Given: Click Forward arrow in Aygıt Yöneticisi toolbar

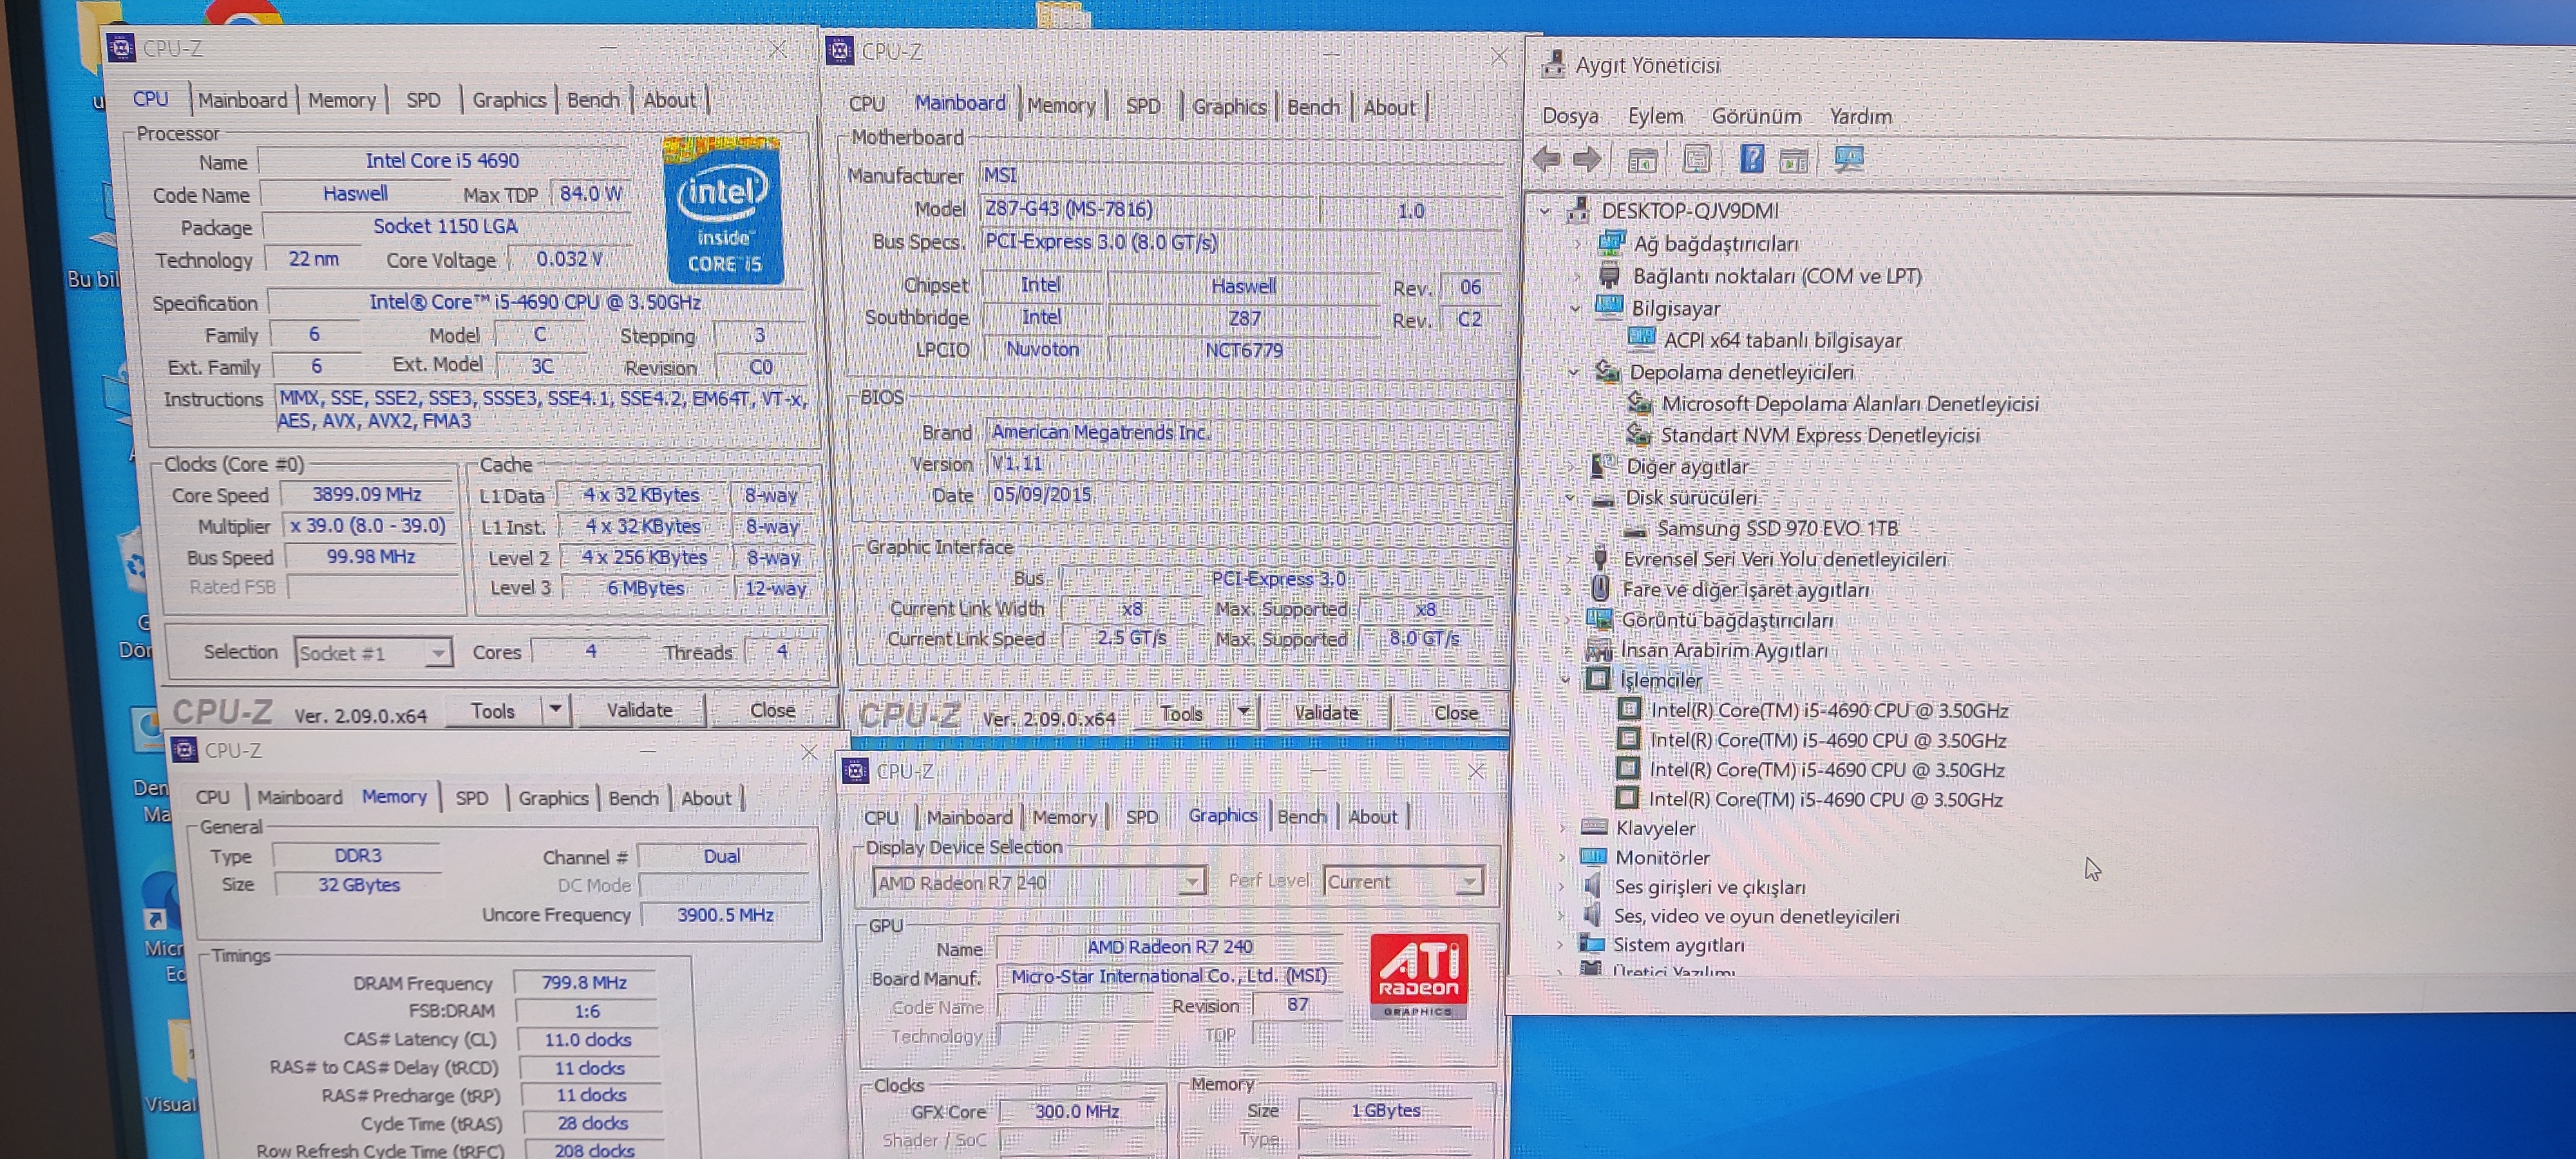Looking at the screenshot, I should click(x=1587, y=159).
